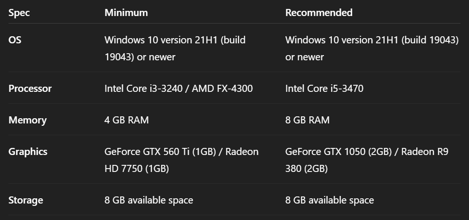Click the 8 GB RAM cell

click(x=307, y=120)
